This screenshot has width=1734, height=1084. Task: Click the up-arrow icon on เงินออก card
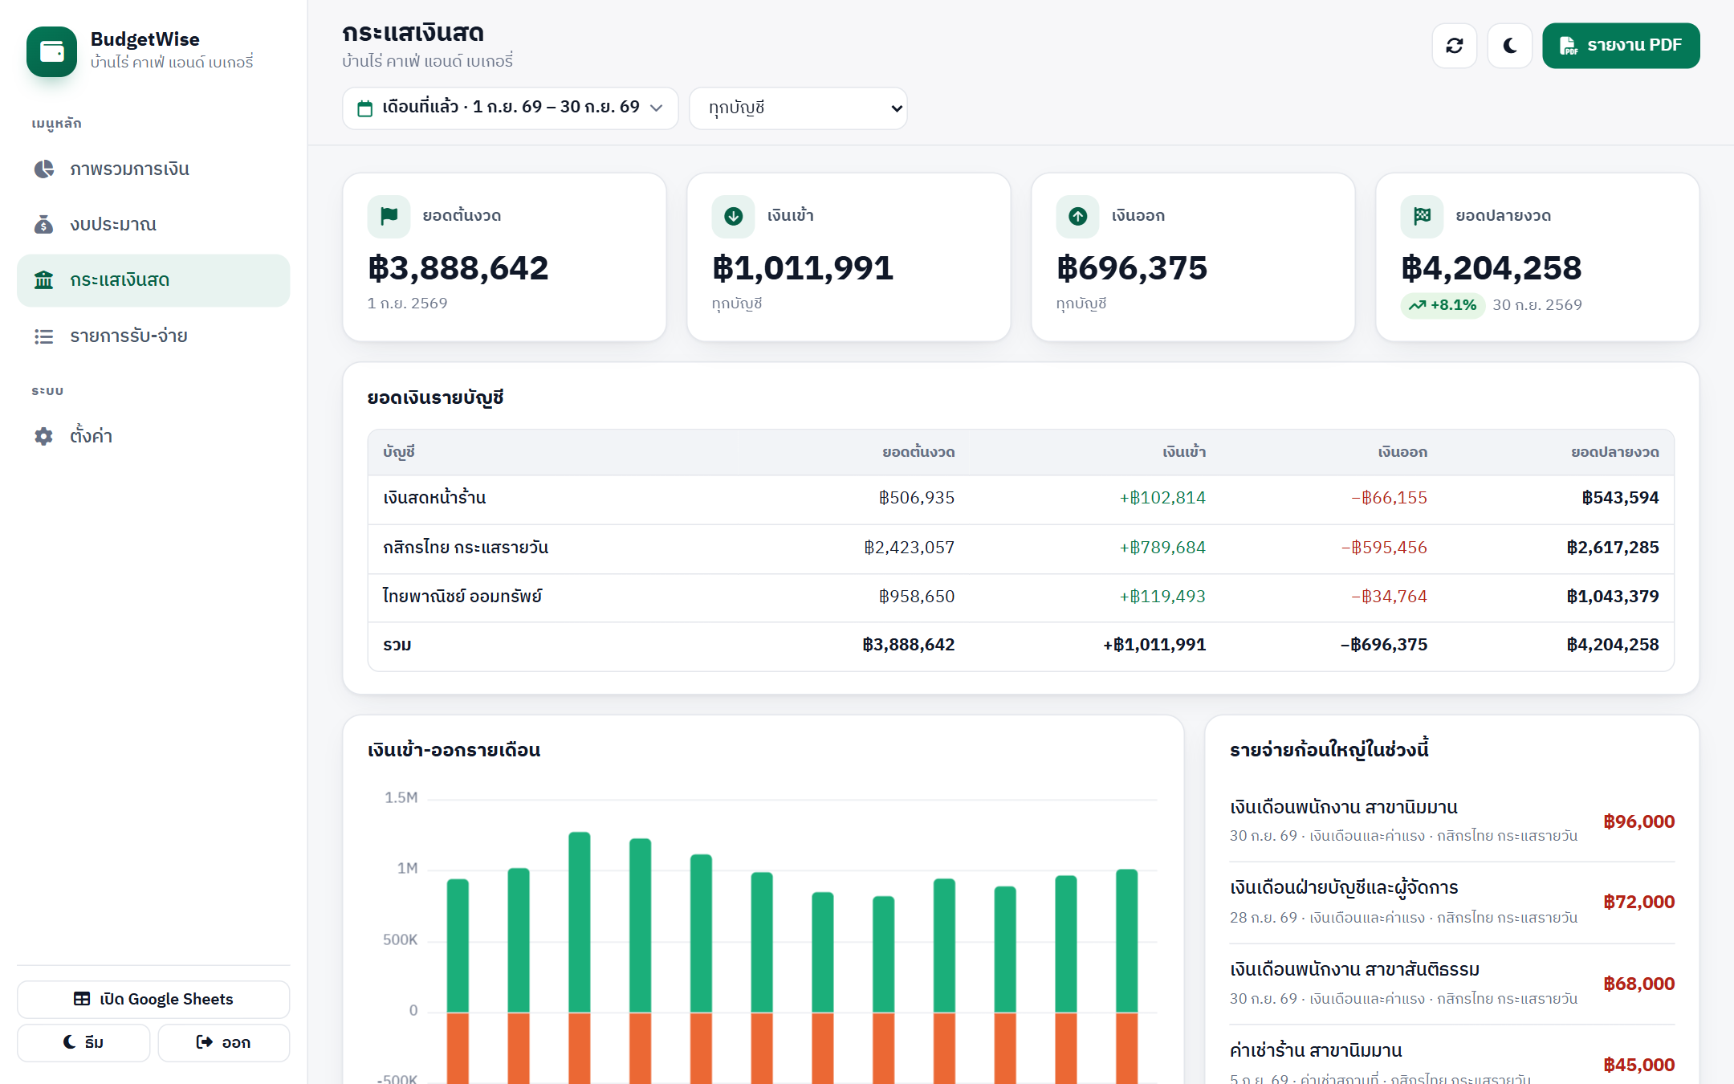coord(1077,216)
